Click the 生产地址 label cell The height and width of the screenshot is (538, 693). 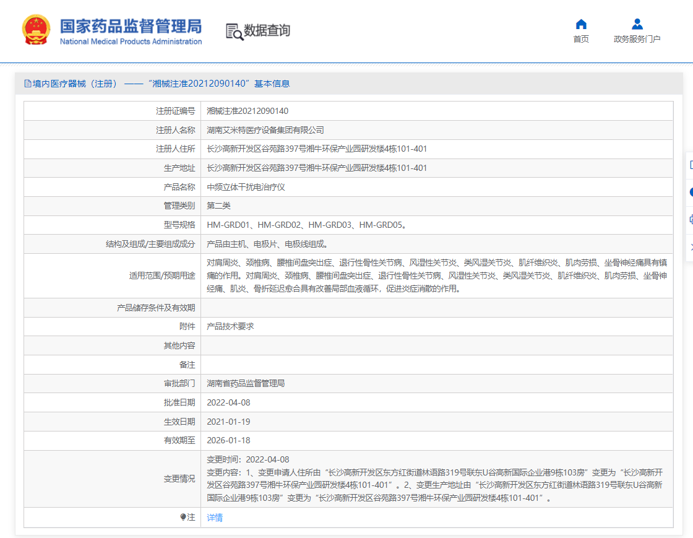point(112,168)
